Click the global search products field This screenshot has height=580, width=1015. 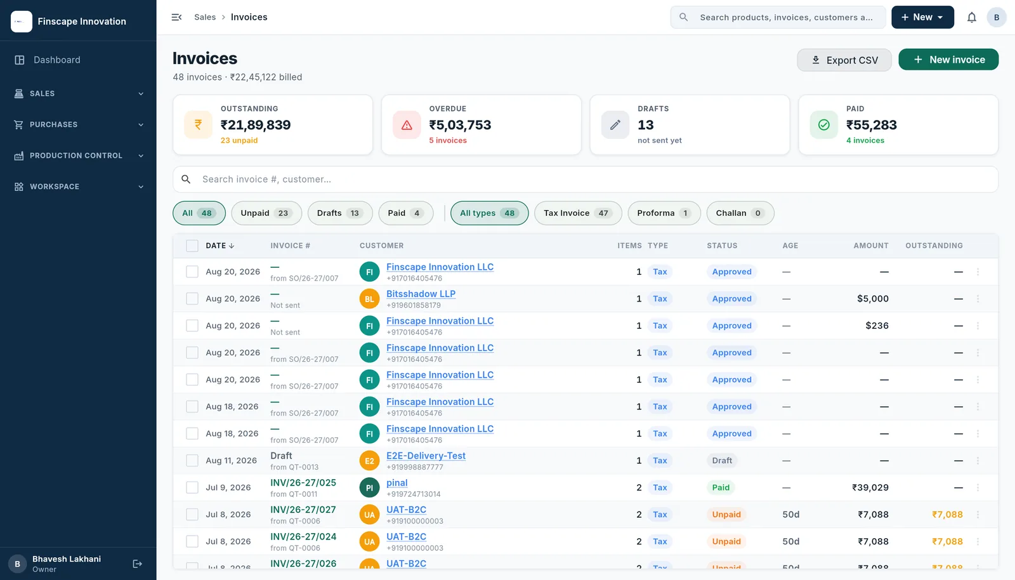click(x=778, y=17)
